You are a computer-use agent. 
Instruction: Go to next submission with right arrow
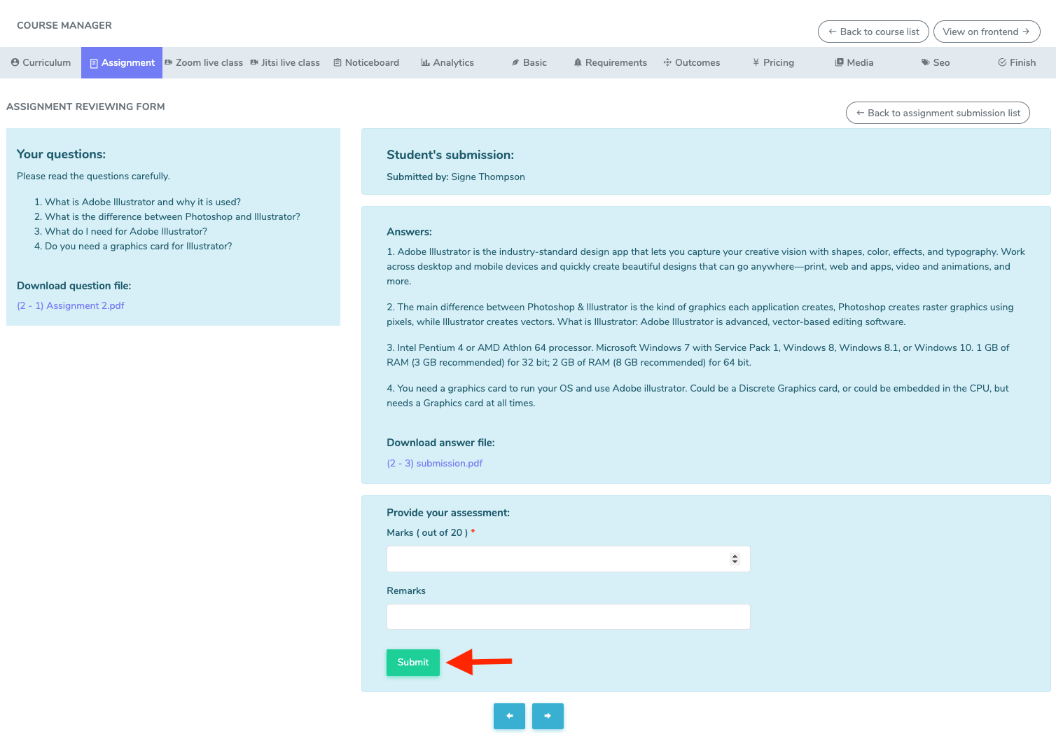[548, 716]
